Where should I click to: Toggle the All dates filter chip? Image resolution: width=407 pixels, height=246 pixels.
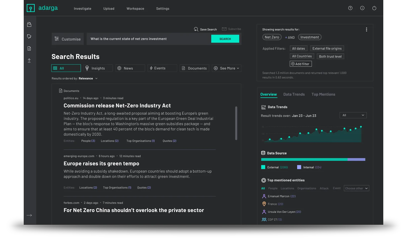tap(299, 48)
